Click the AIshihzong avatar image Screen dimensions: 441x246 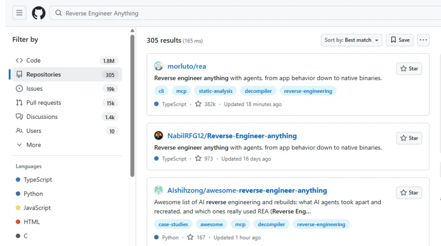(x=158, y=190)
